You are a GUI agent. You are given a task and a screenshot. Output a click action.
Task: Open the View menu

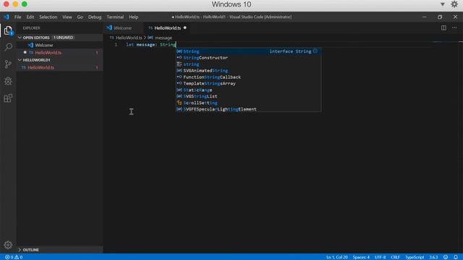point(67,17)
